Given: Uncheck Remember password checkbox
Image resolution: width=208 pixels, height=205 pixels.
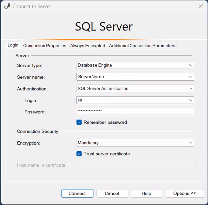Looking at the screenshot, I should (79, 122).
